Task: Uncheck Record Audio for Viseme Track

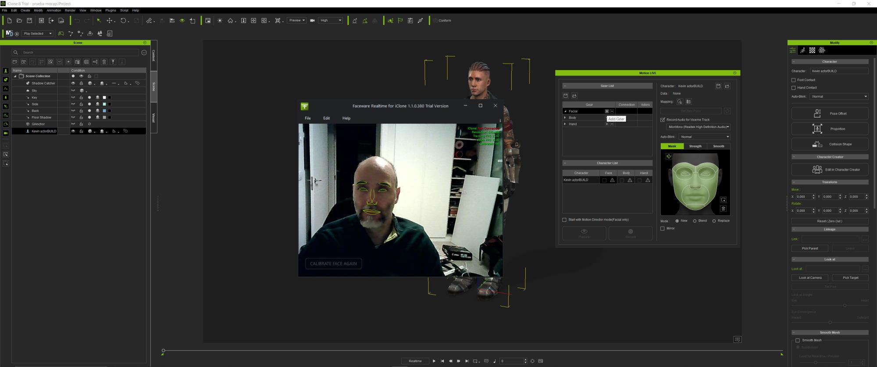Action: point(663,120)
